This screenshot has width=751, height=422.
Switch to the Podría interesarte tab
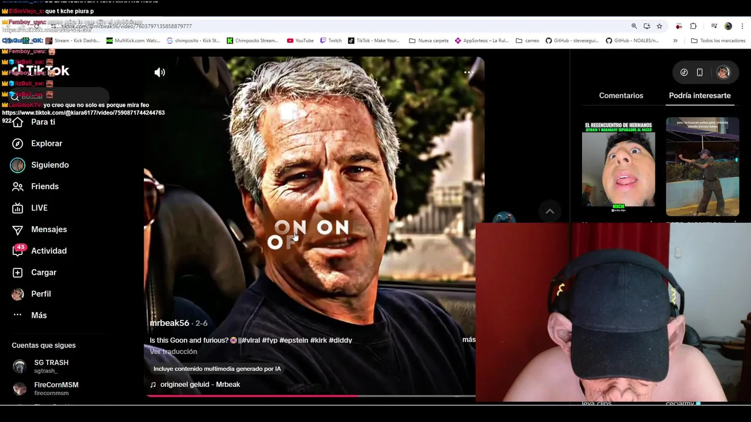699,96
